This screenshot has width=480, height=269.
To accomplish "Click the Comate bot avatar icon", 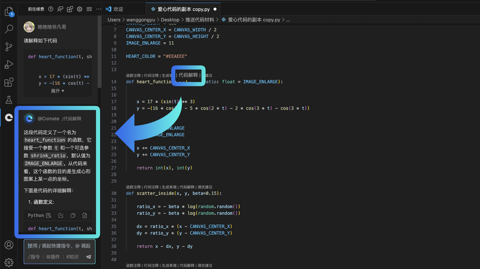I will tap(29, 118).
